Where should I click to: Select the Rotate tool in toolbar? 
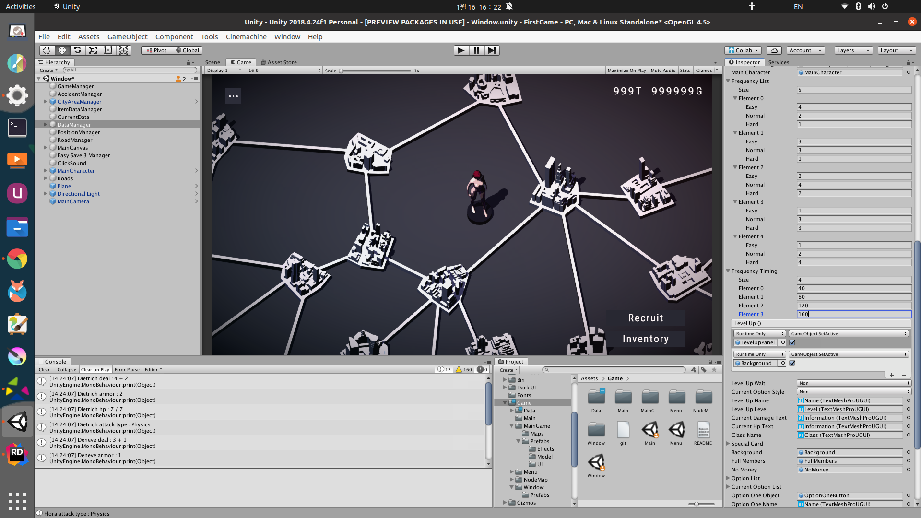[77, 50]
